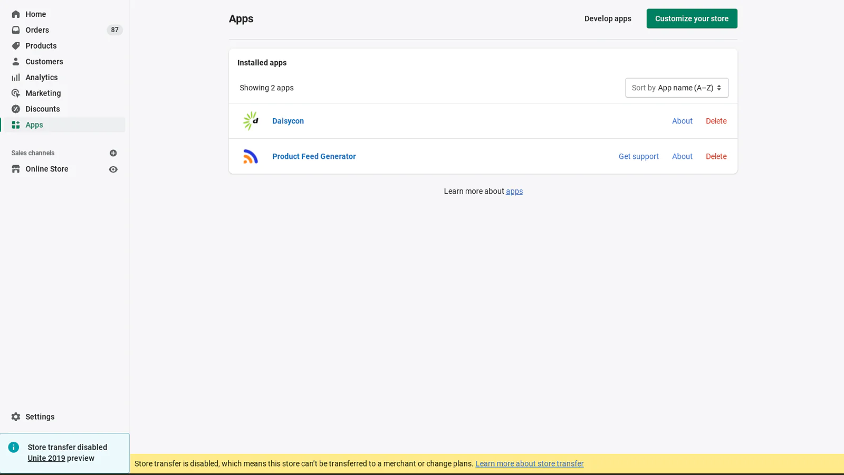Open the Products section
This screenshot has height=475, width=844.
41,46
